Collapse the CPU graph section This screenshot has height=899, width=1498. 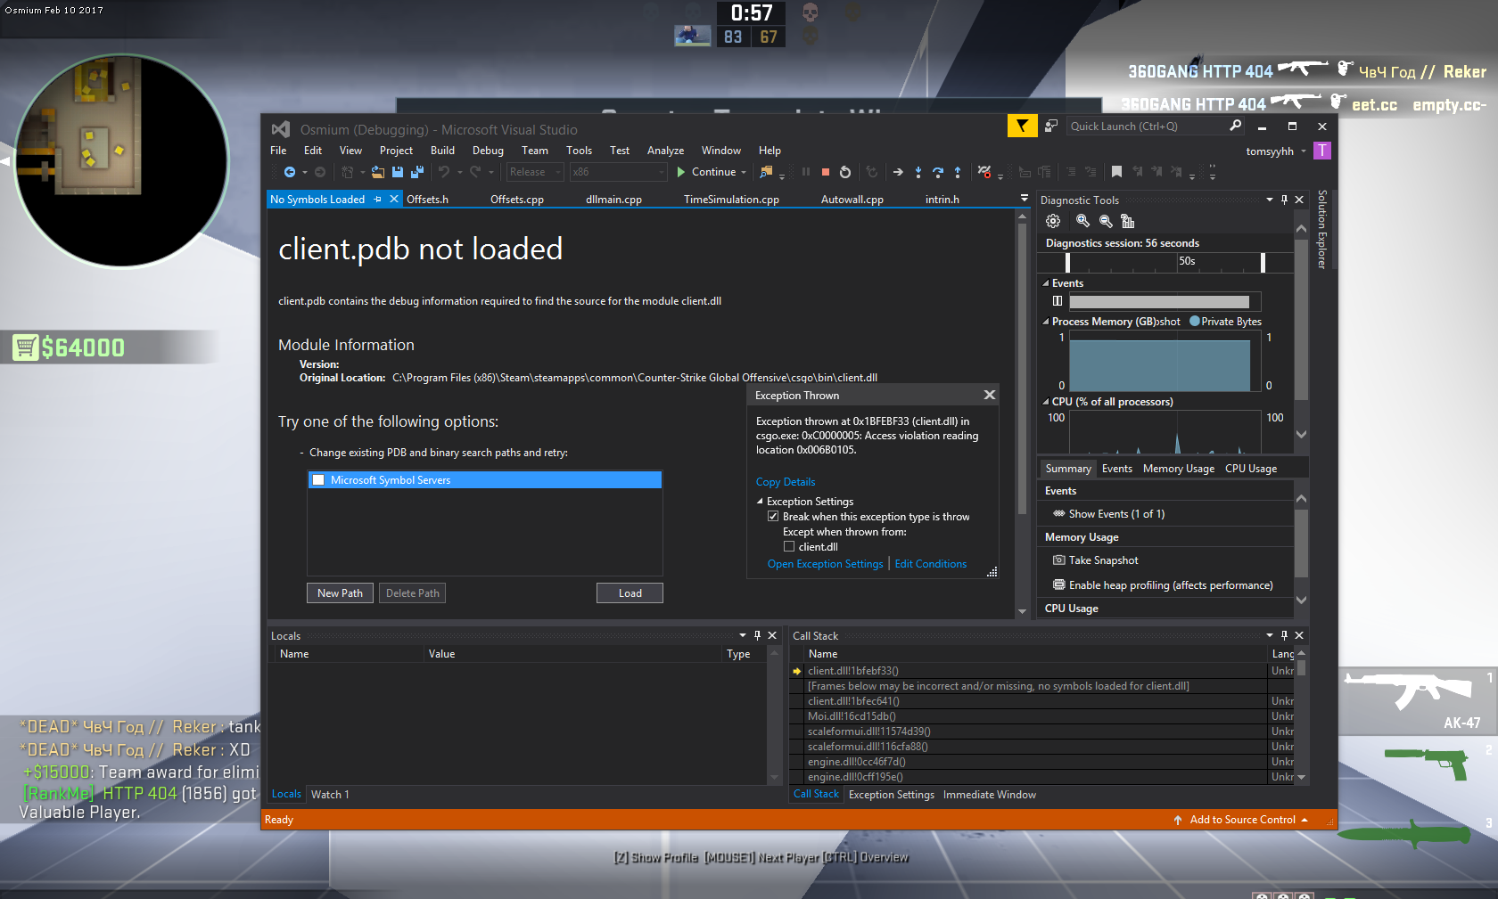[x=1046, y=402]
